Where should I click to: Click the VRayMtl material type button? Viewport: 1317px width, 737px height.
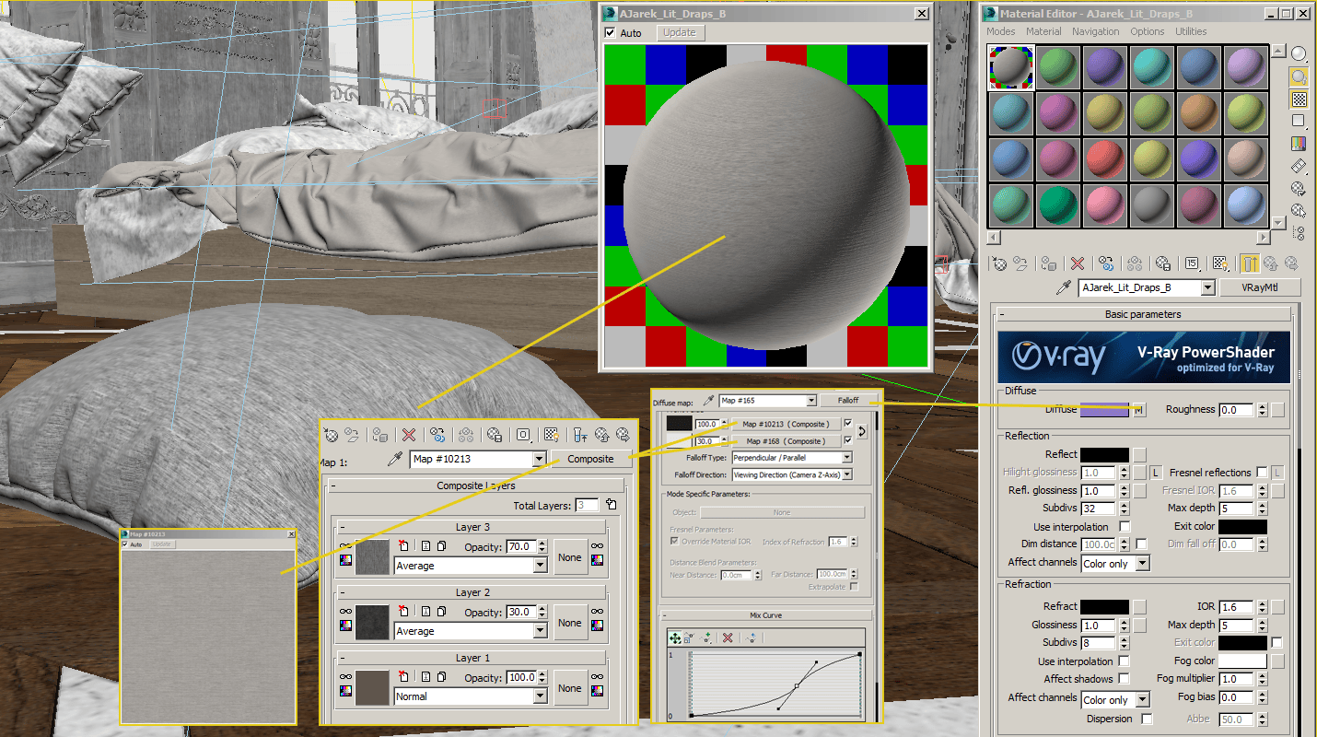[x=1260, y=287]
